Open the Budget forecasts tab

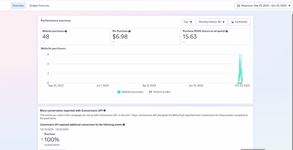tap(39, 6)
